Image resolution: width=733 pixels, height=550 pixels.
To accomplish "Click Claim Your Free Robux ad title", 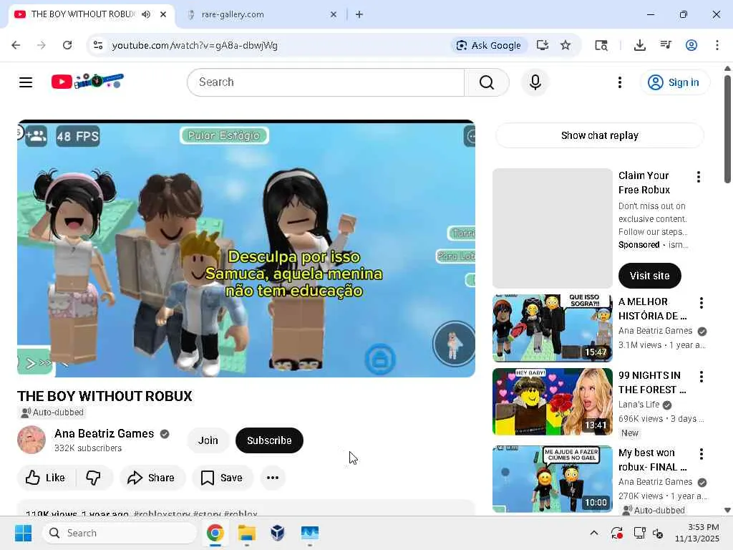I will pos(644,183).
